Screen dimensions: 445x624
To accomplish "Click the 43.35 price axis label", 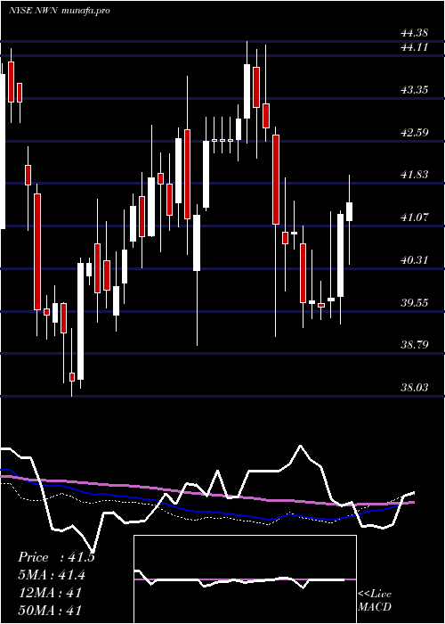I will (415, 90).
